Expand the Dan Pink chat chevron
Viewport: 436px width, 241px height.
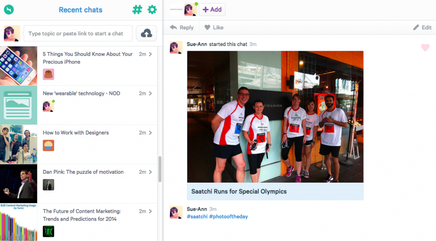coord(150,172)
